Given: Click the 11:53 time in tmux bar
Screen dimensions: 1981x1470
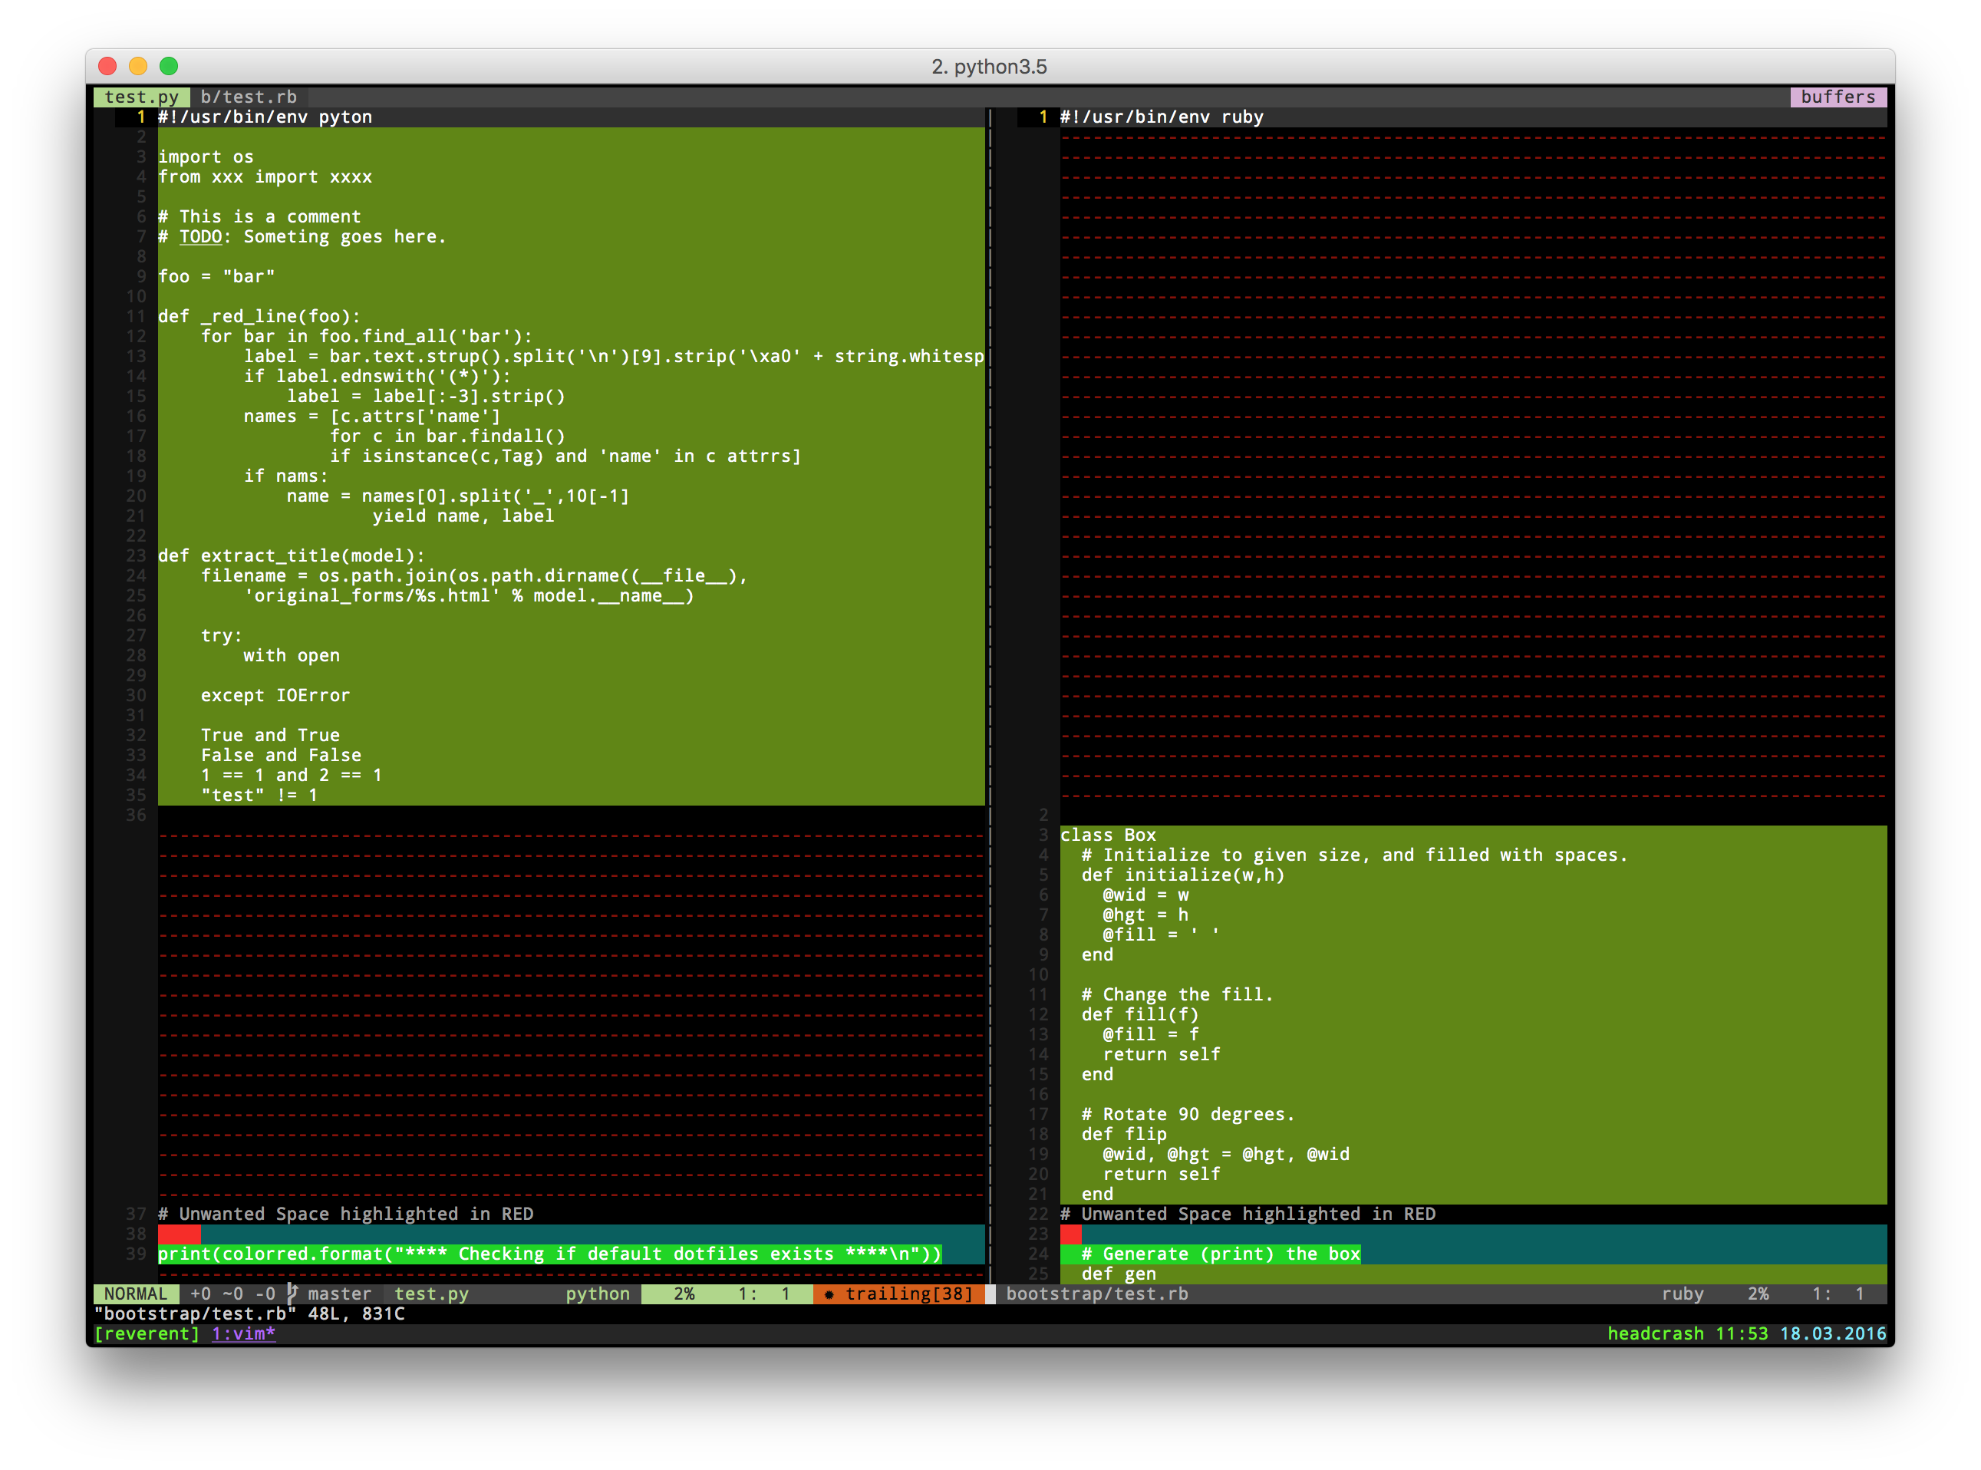Looking at the screenshot, I should [1741, 1334].
